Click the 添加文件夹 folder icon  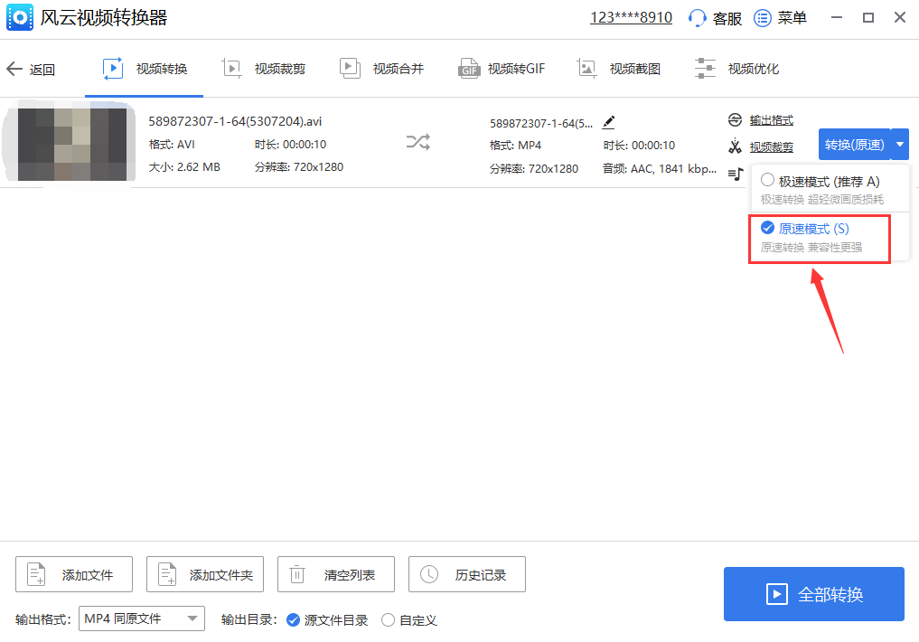click(x=167, y=574)
